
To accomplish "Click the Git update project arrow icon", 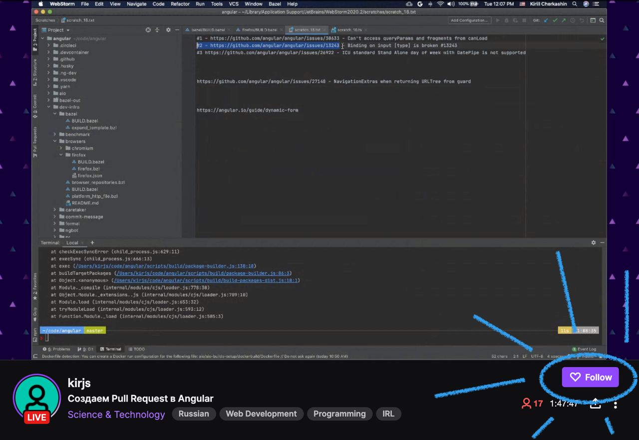I will click(546, 20).
